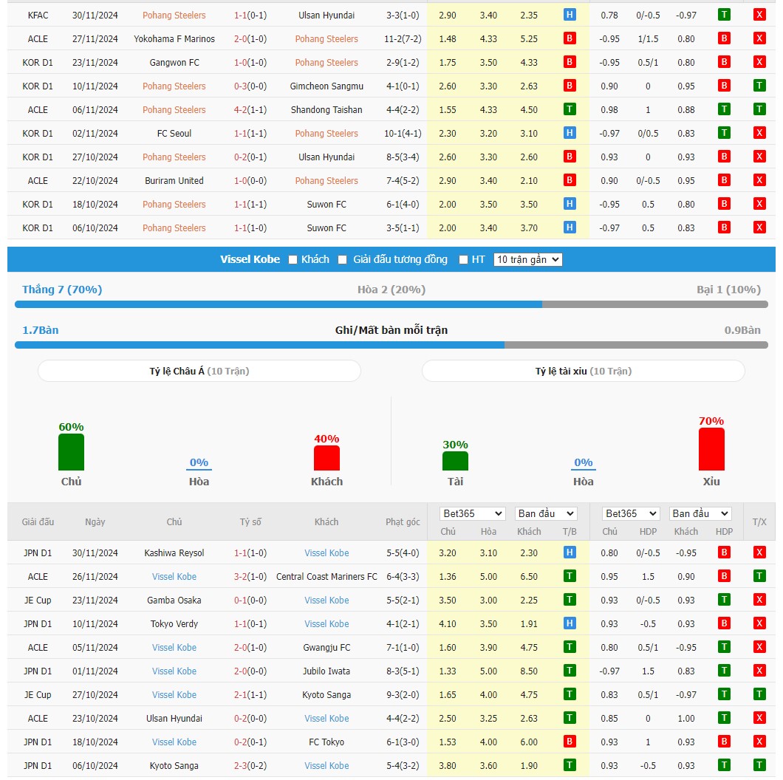Click the Ngày column header
Image resolution: width=783 pixels, height=780 pixels.
(95, 521)
